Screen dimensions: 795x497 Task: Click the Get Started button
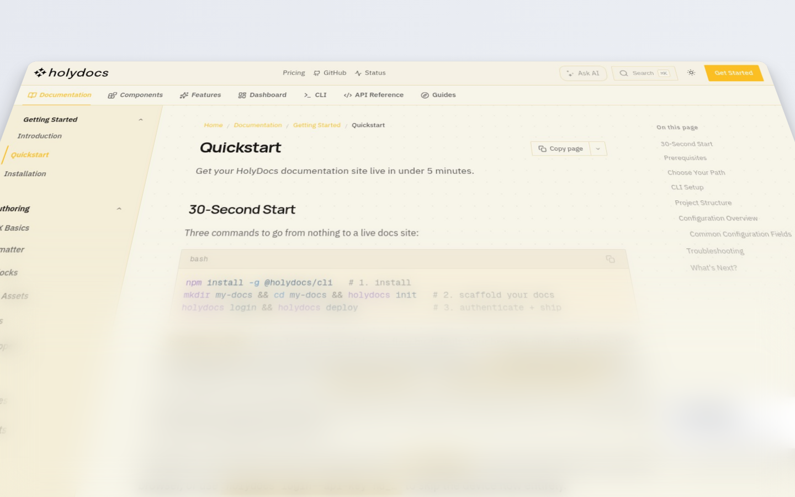[734, 73]
